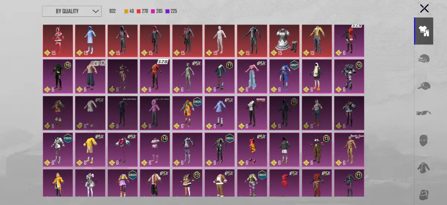Select the CBS25 white outfit
The height and width of the screenshot is (205, 447).
click(x=58, y=150)
